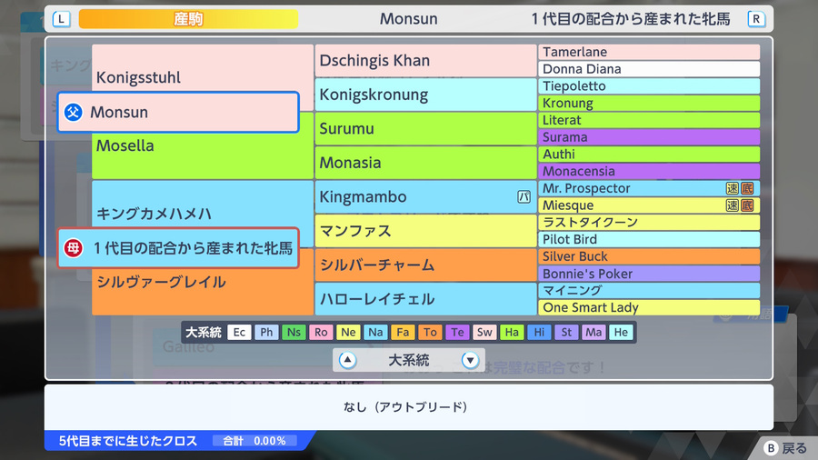Select Monasia cell
This screenshot has width=818, height=460.
pos(425,163)
